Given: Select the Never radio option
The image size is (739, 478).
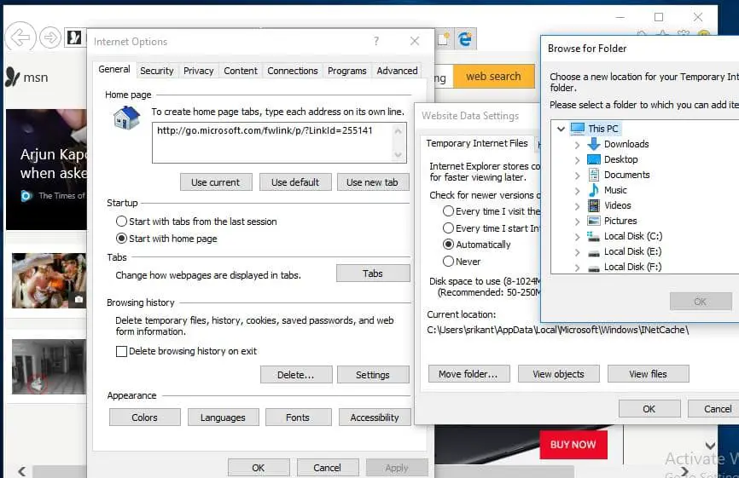Looking at the screenshot, I should point(448,261).
